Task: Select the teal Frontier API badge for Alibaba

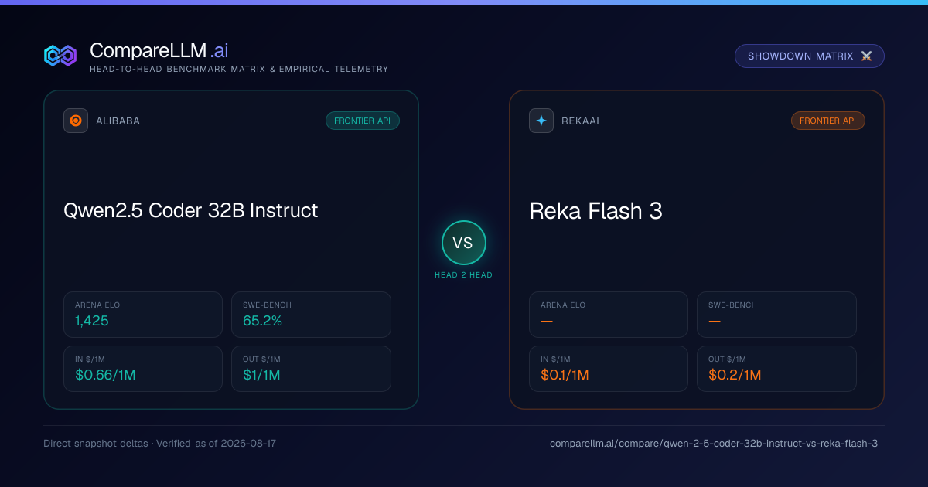Action: (x=363, y=121)
